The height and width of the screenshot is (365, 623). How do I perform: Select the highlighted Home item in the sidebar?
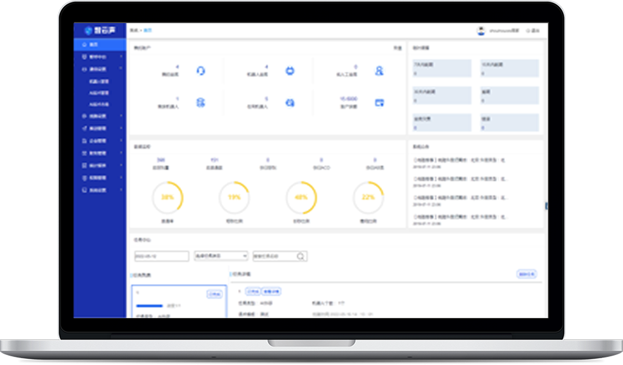[100, 45]
